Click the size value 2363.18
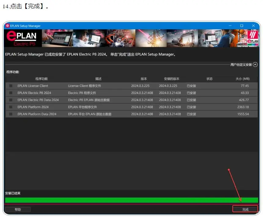This screenshot has width=263, height=217. (x=243, y=107)
